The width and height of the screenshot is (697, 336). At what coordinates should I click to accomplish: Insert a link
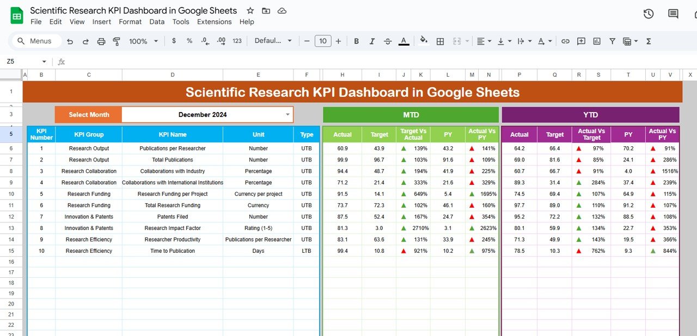[565, 41]
